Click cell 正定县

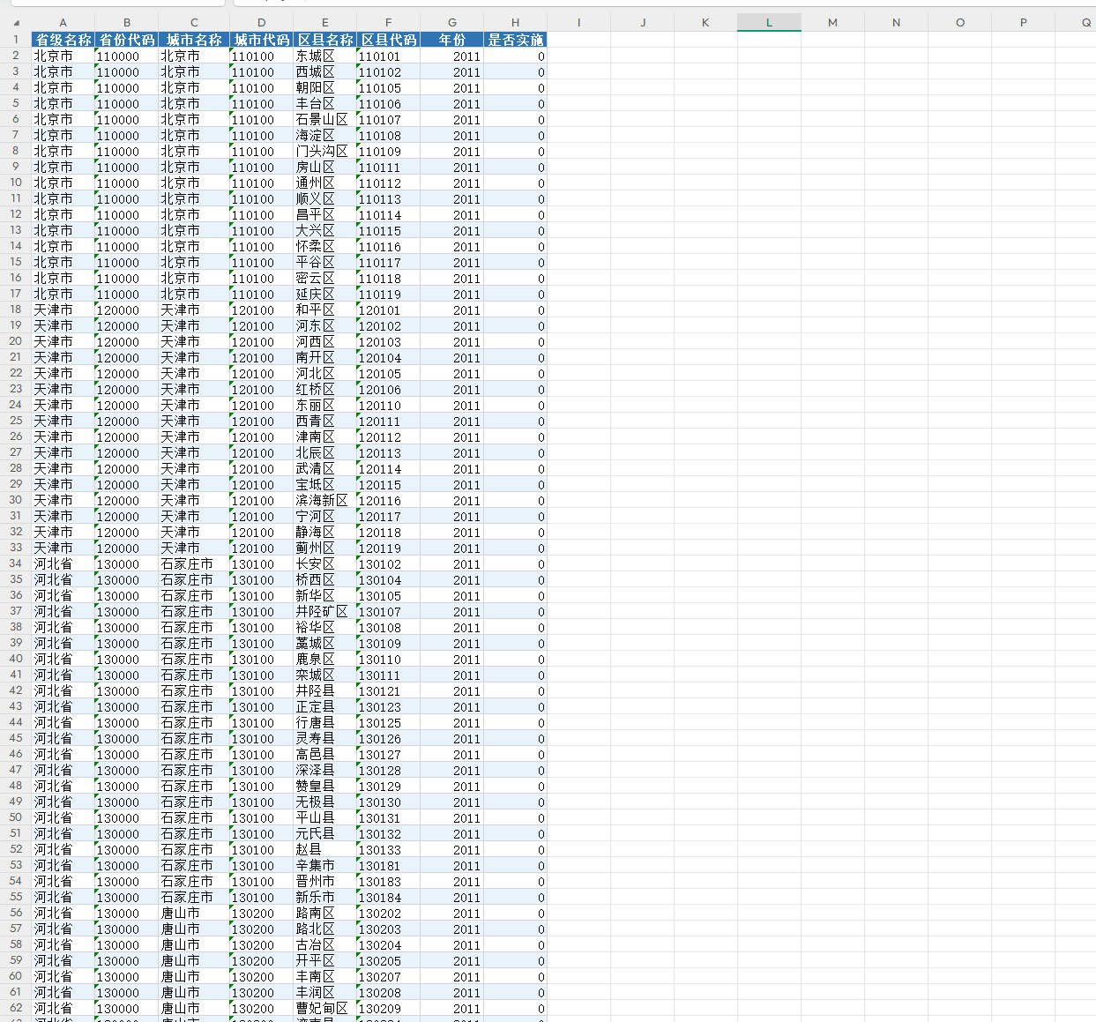(x=325, y=706)
